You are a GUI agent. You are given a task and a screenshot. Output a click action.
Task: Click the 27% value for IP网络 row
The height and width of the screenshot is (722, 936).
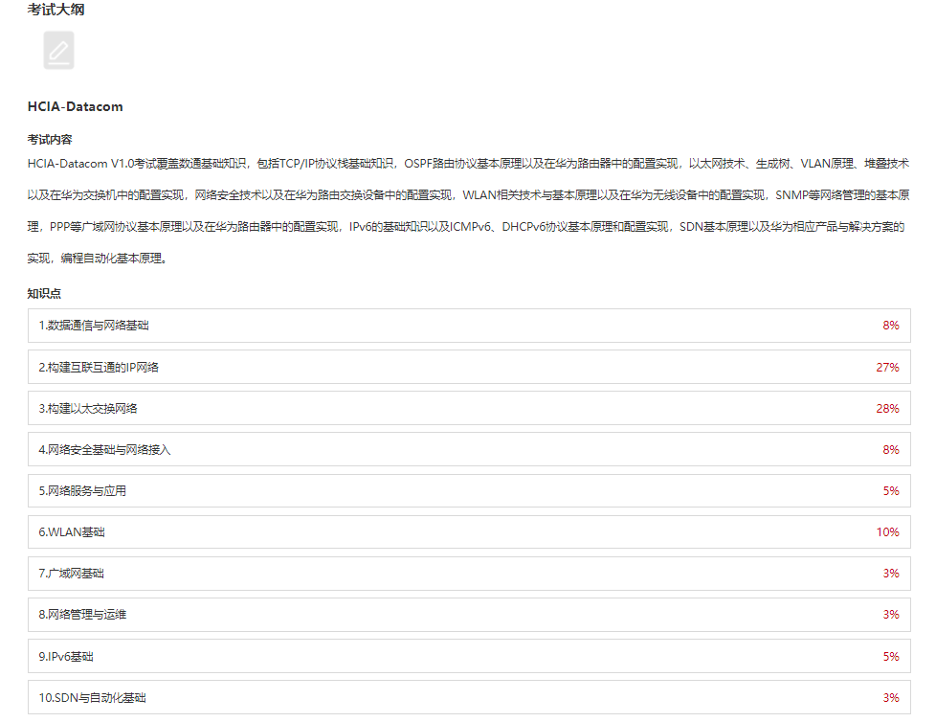pos(887,368)
